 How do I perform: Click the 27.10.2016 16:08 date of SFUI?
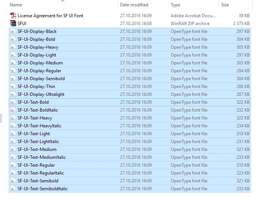pyautogui.click(x=135, y=24)
